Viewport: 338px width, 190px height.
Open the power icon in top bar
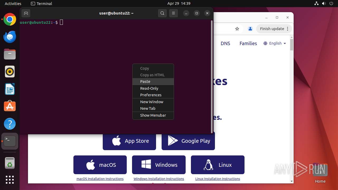(x=331, y=3)
